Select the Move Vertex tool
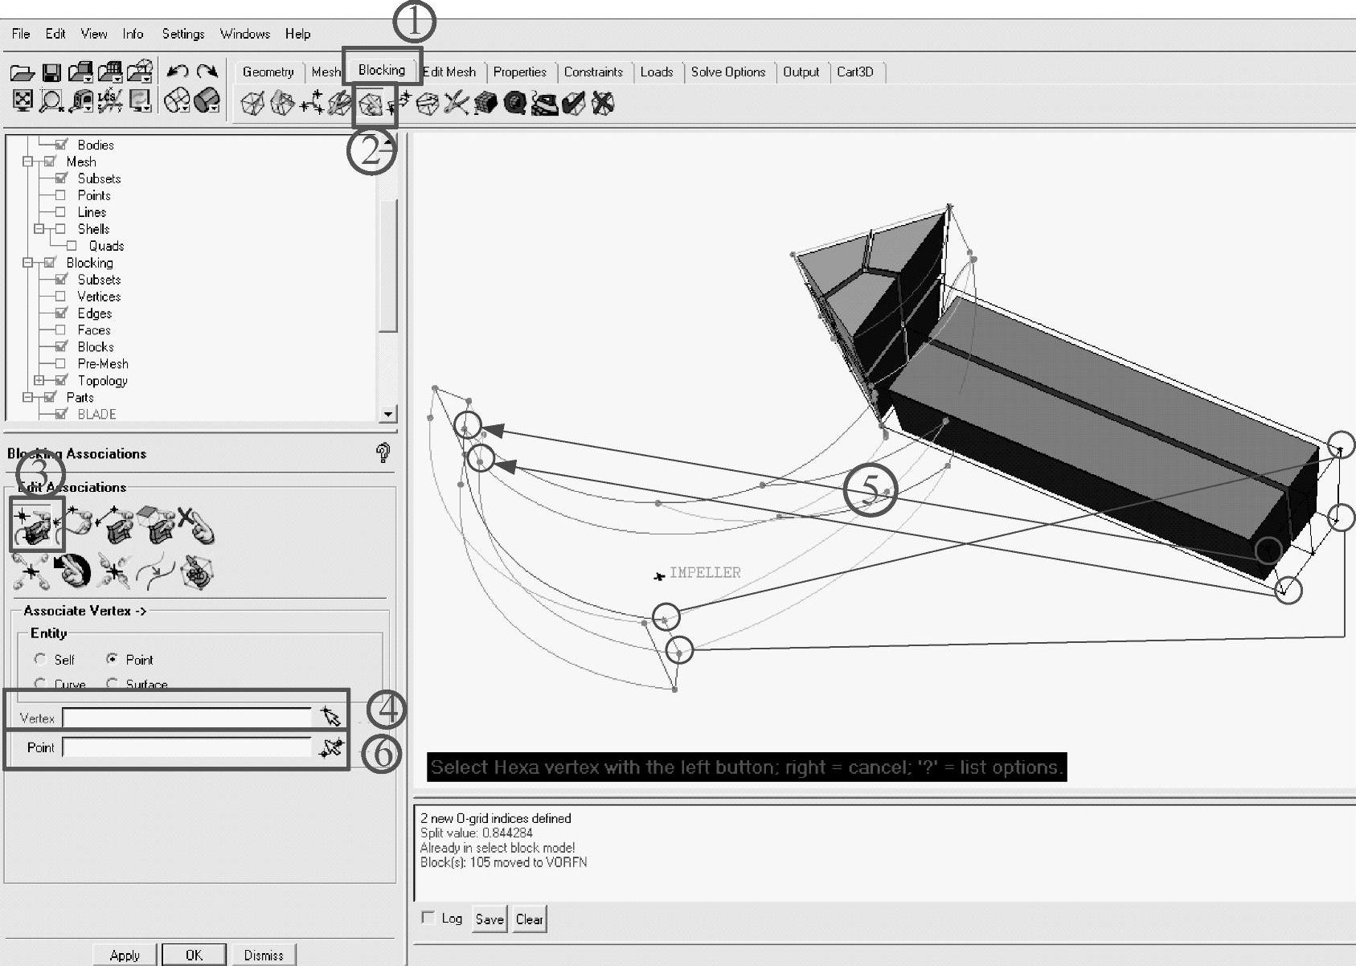 point(399,104)
